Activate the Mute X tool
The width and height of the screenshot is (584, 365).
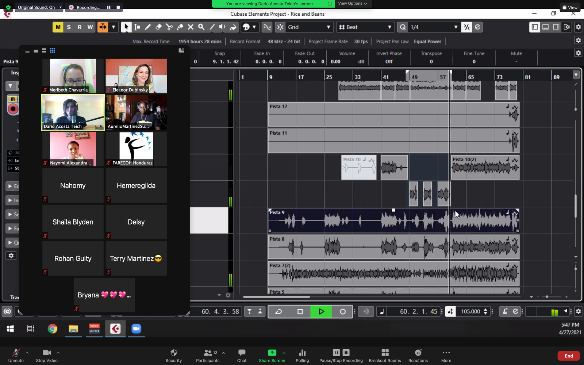point(191,27)
